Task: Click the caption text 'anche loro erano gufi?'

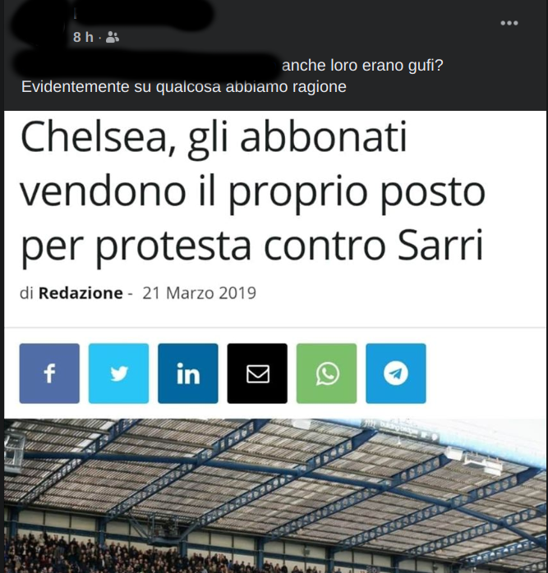Action: point(362,66)
